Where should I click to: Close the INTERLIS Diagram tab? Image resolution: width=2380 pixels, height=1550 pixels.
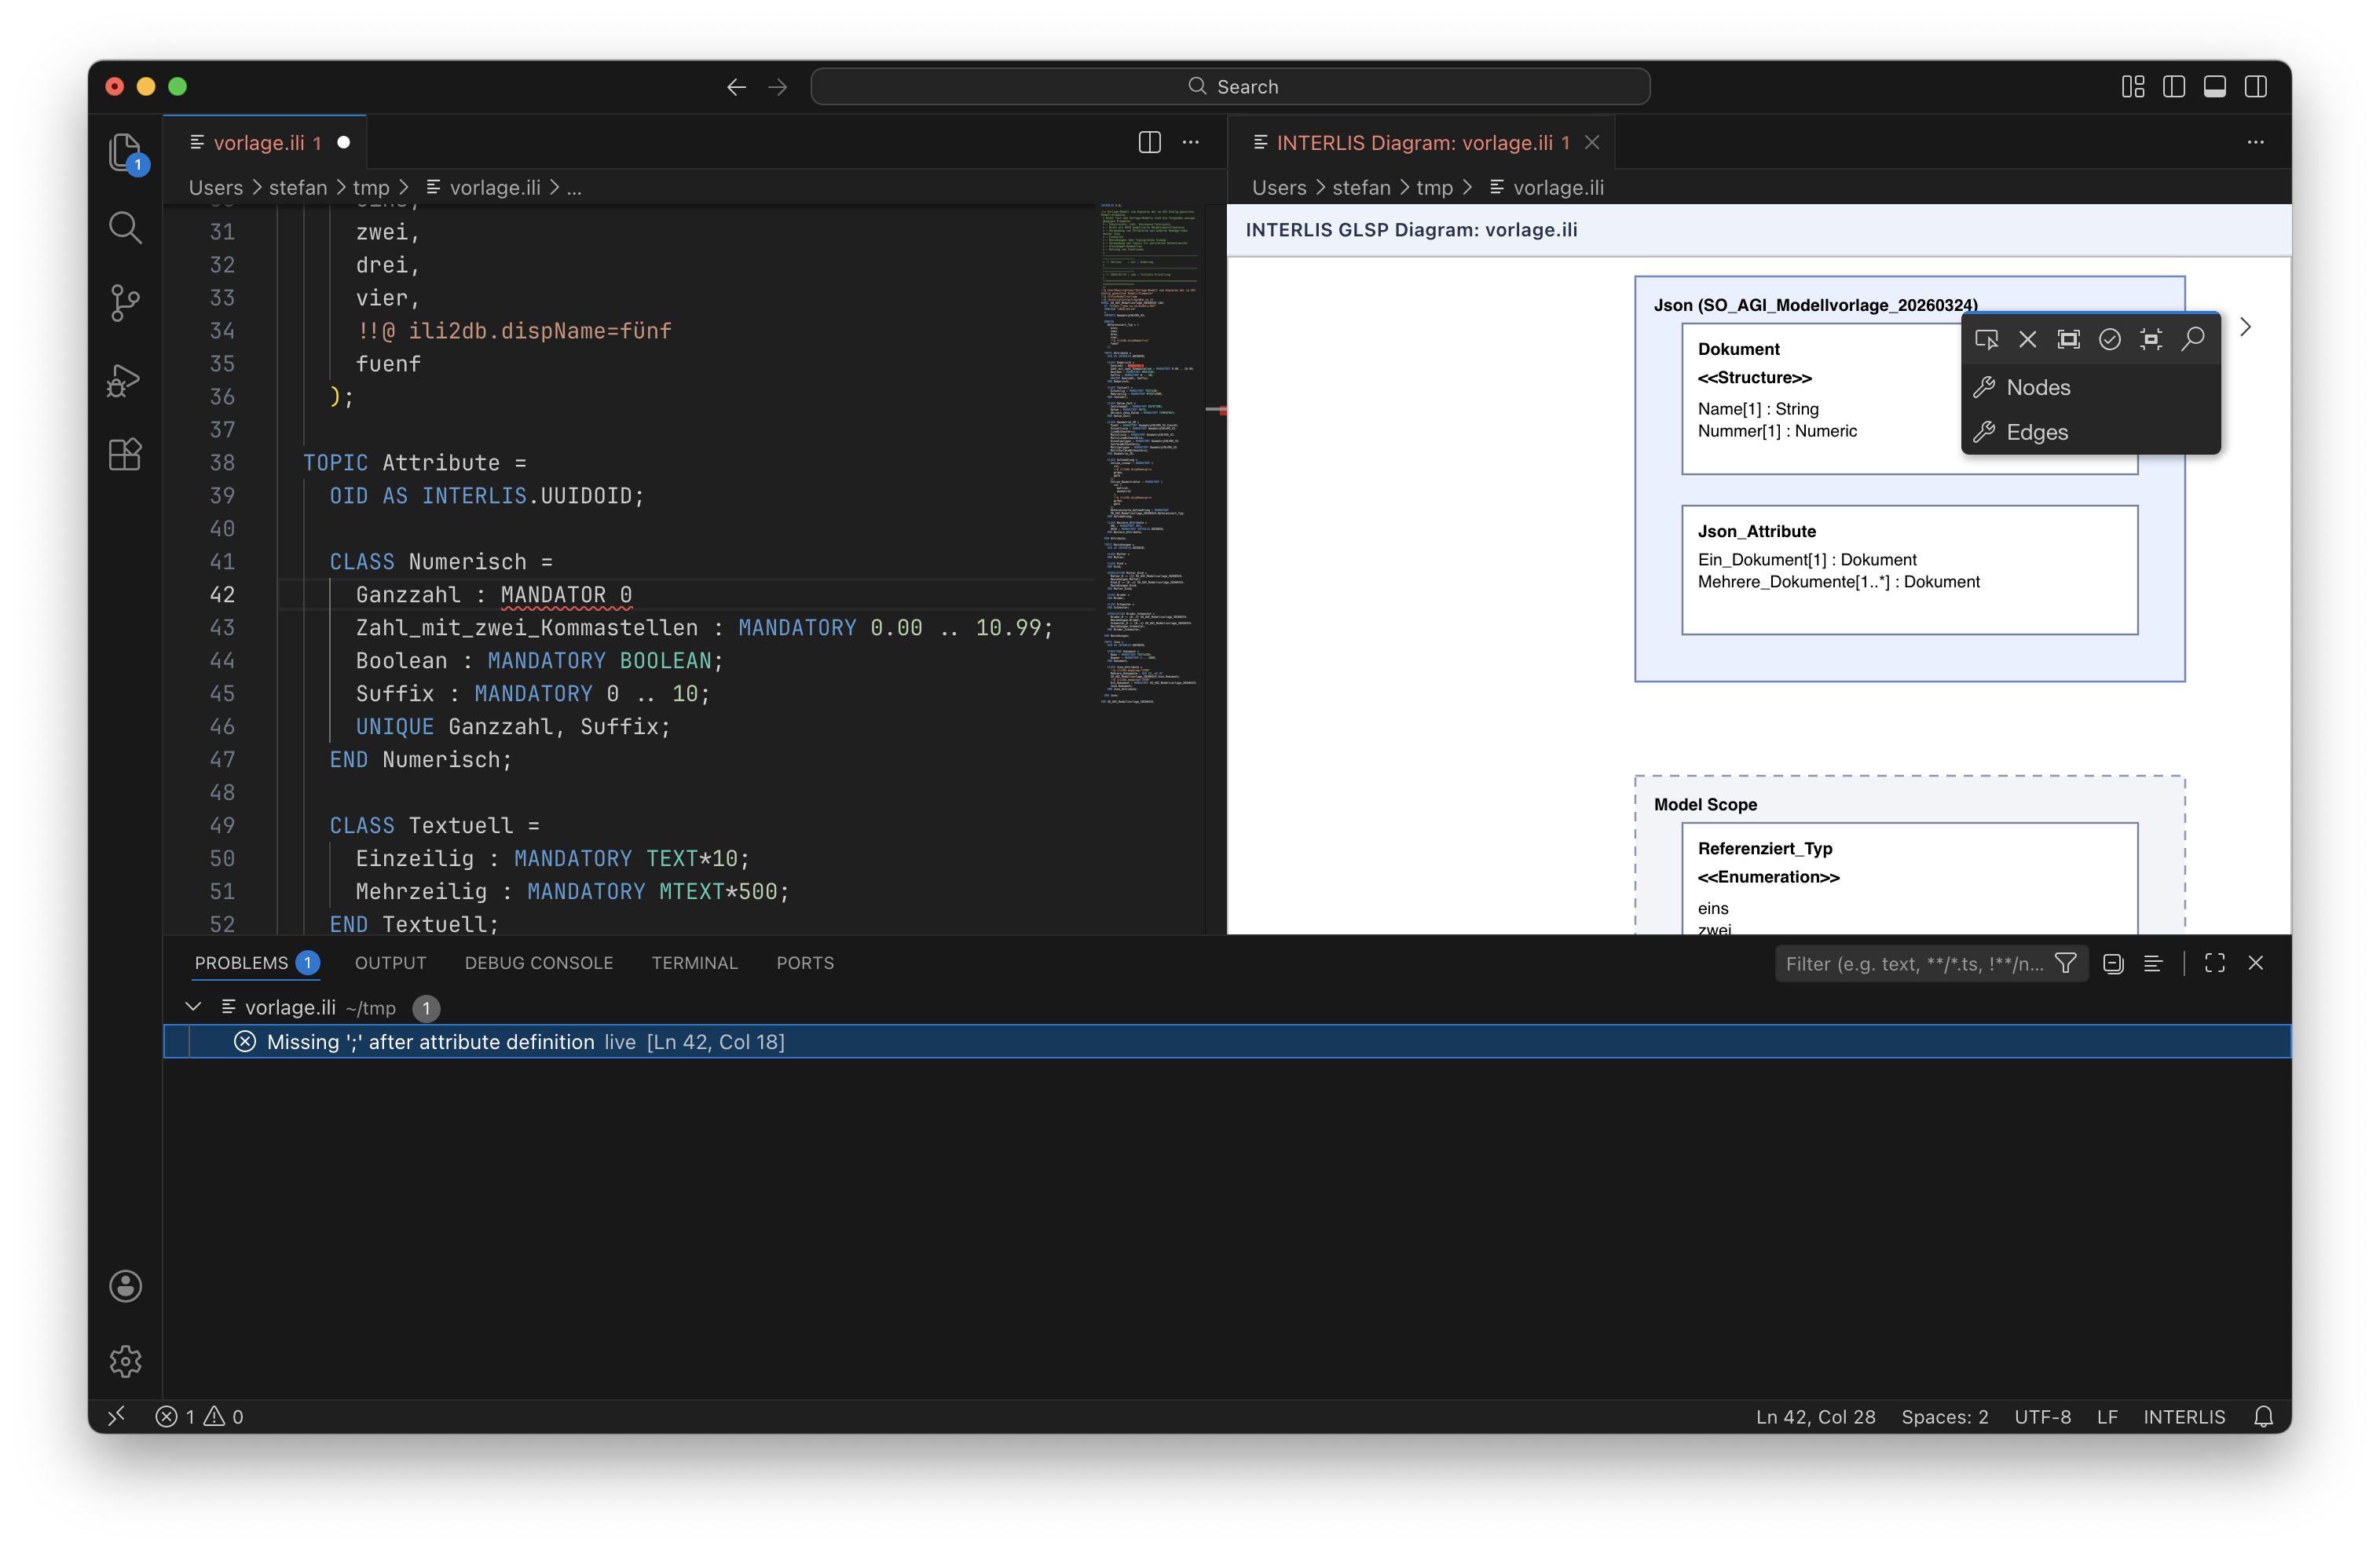click(x=1592, y=142)
